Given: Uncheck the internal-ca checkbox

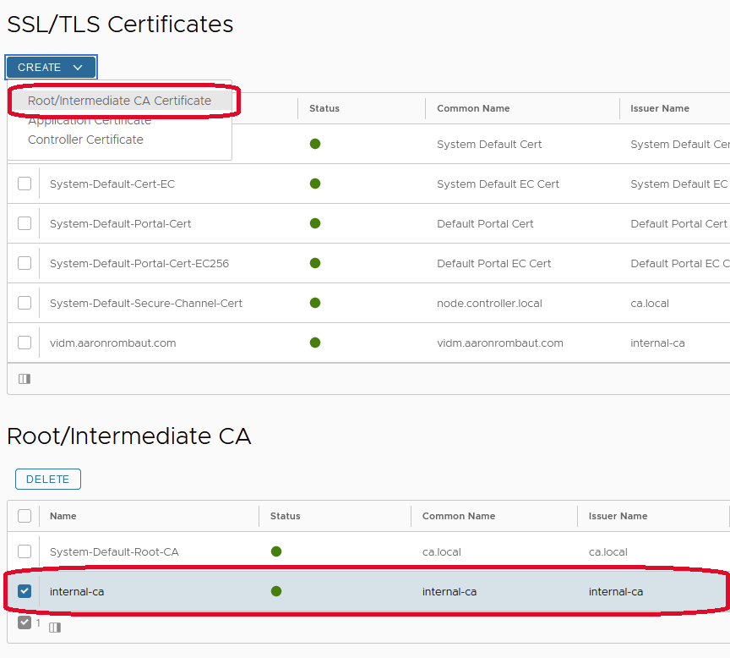Looking at the screenshot, I should click(x=25, y=591).
